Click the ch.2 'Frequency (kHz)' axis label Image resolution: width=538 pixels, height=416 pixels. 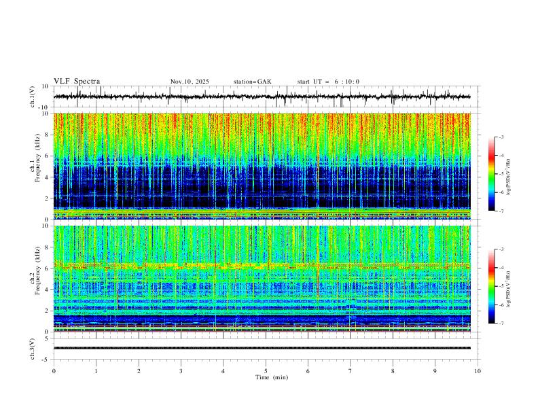coord(38,271)
